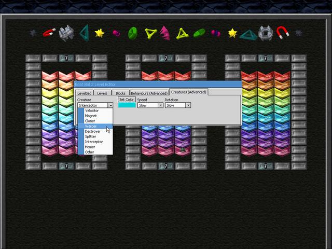Select the small magenta blob creature on left

tap(116, 33)
